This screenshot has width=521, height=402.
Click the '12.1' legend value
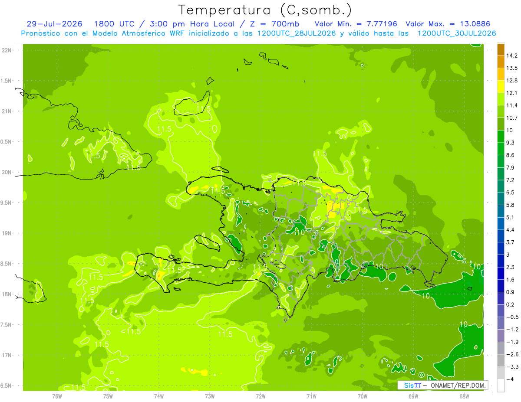[x=512, y=93]
